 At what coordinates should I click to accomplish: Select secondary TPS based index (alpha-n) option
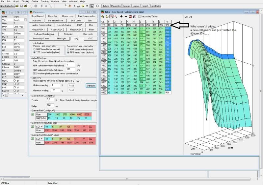[68, 52]
